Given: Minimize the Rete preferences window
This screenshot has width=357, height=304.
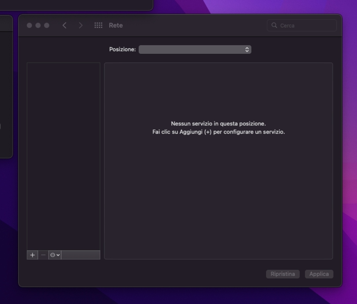Looking at the screenshot, I should [x=38, y=25].
